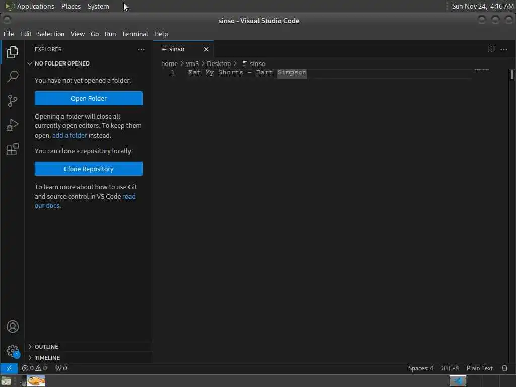Open the Accounts menu icon
Viewport: 516px width, 387px height.
tap(13, 327)
